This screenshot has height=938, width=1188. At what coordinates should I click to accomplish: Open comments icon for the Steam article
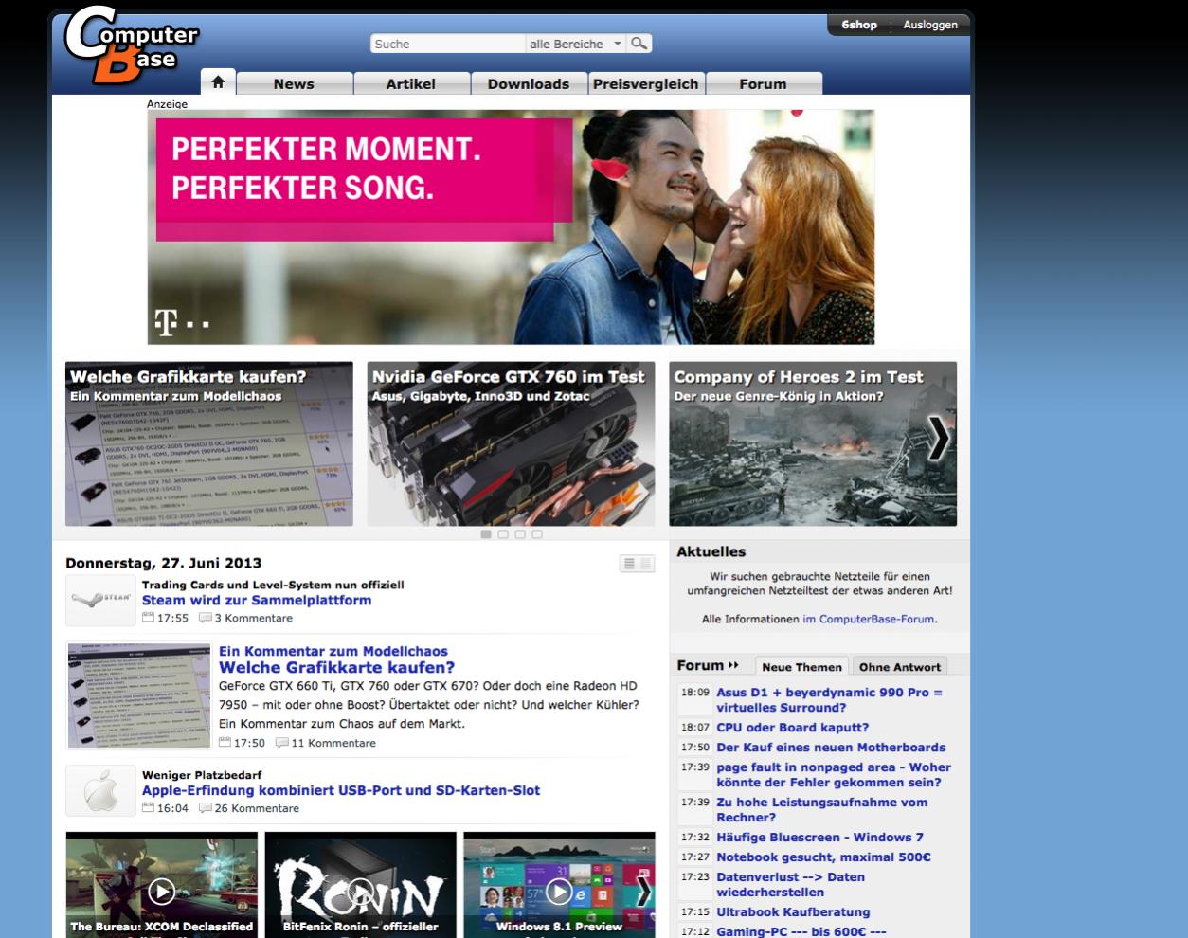click(205, 618)
